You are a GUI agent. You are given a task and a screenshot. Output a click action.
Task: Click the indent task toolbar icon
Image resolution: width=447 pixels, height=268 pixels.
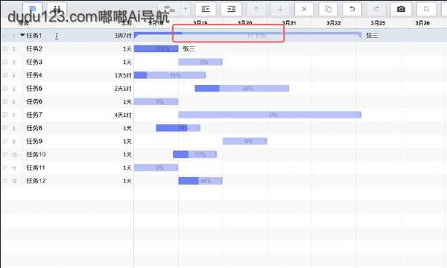pos(231,9)
